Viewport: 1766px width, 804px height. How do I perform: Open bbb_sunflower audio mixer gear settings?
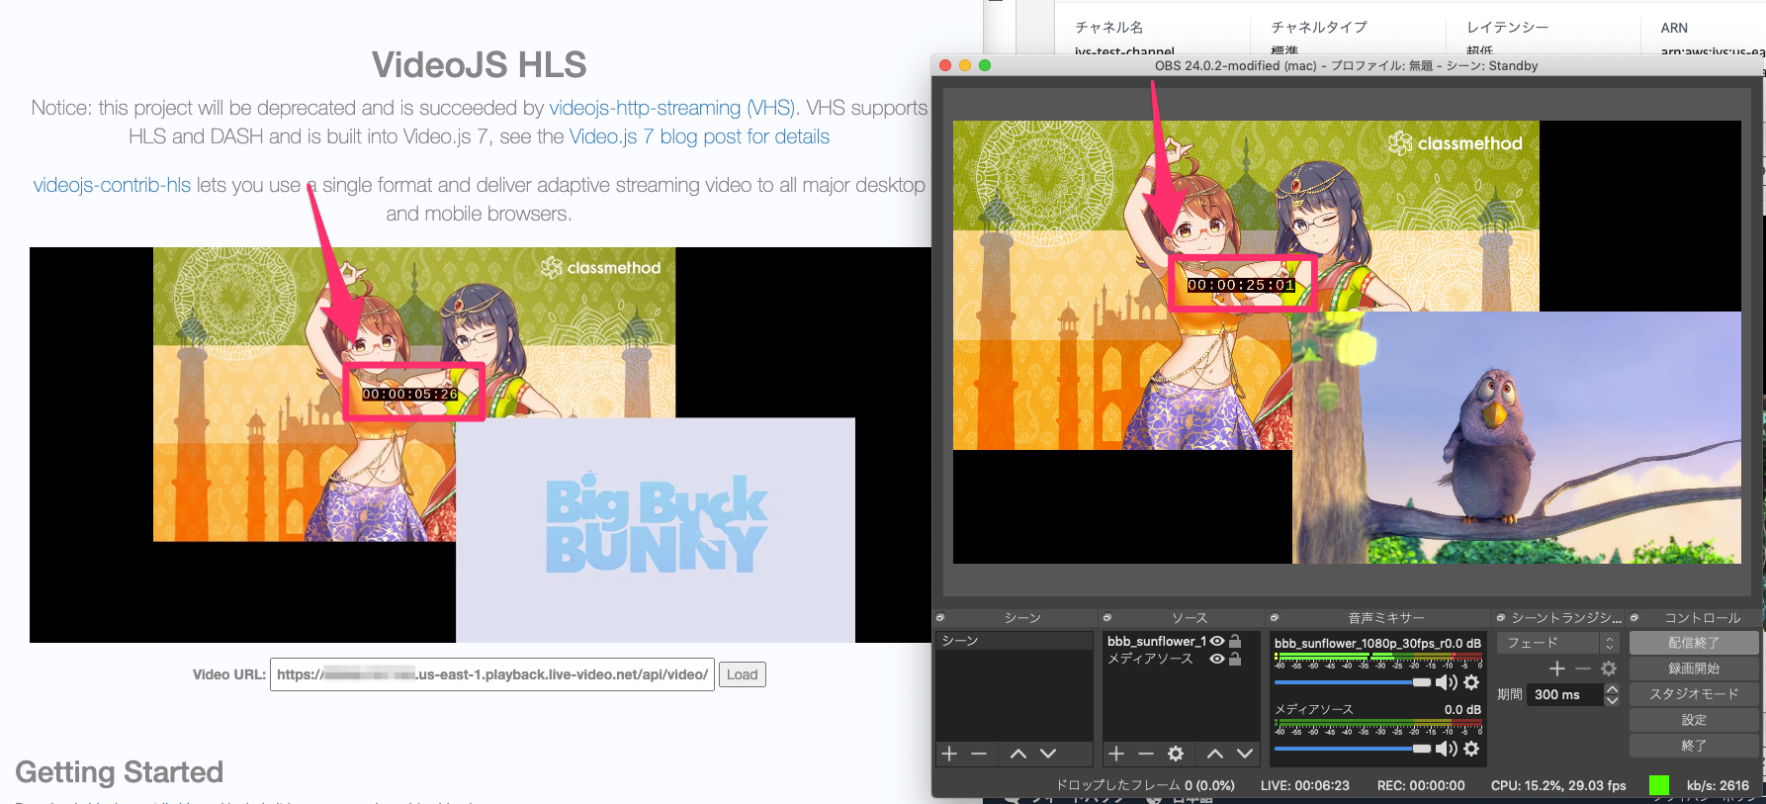tap(1471, 682)
